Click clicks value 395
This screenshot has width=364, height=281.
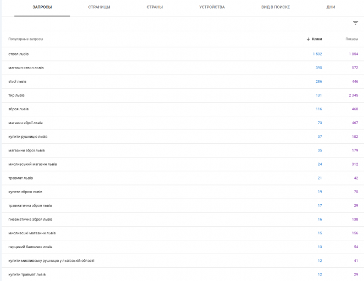pyautogui.click(x=319, y=68)
